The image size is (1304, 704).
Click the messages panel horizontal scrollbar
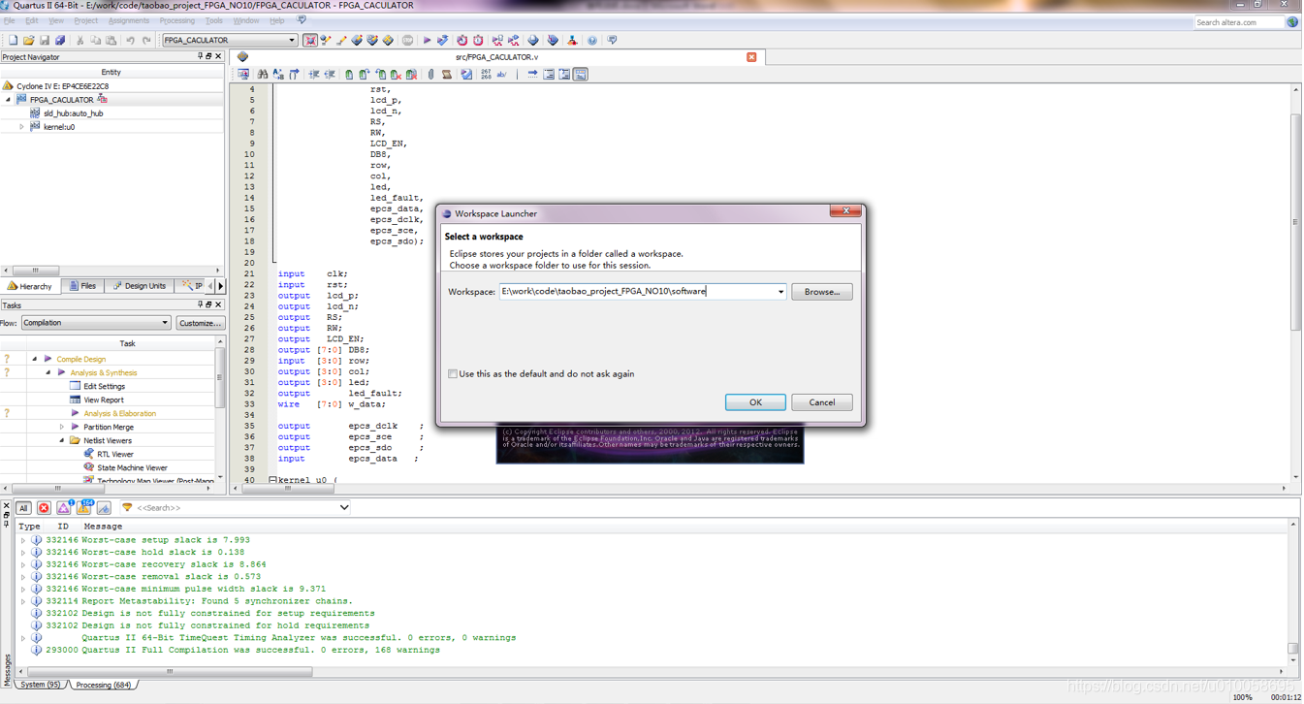click(x=170, y=671)
